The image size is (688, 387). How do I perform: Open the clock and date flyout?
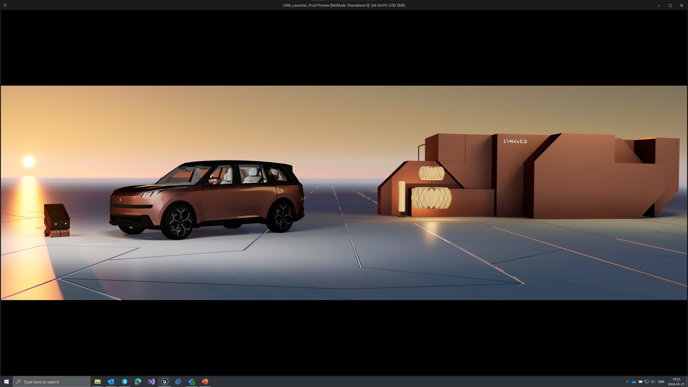676,382
